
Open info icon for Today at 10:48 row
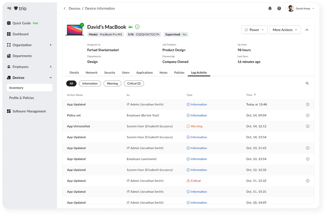click(308, 104)
